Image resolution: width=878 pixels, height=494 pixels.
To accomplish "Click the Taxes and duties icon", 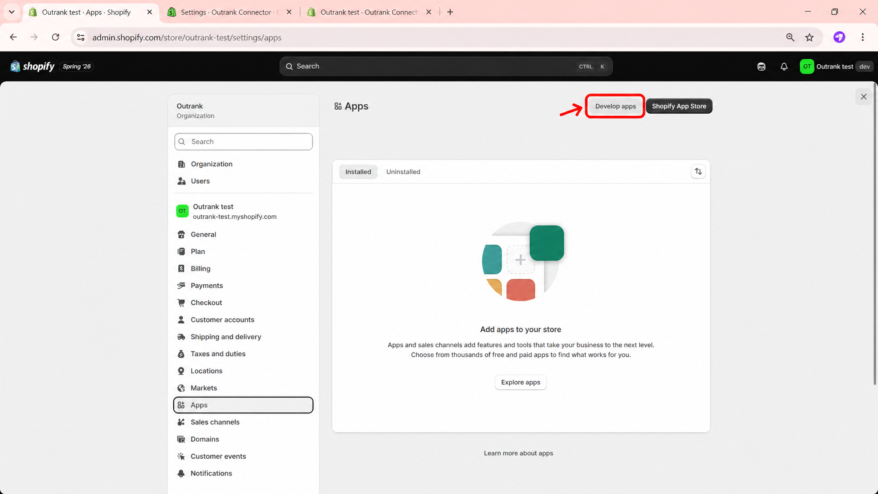I will (181, 354).
